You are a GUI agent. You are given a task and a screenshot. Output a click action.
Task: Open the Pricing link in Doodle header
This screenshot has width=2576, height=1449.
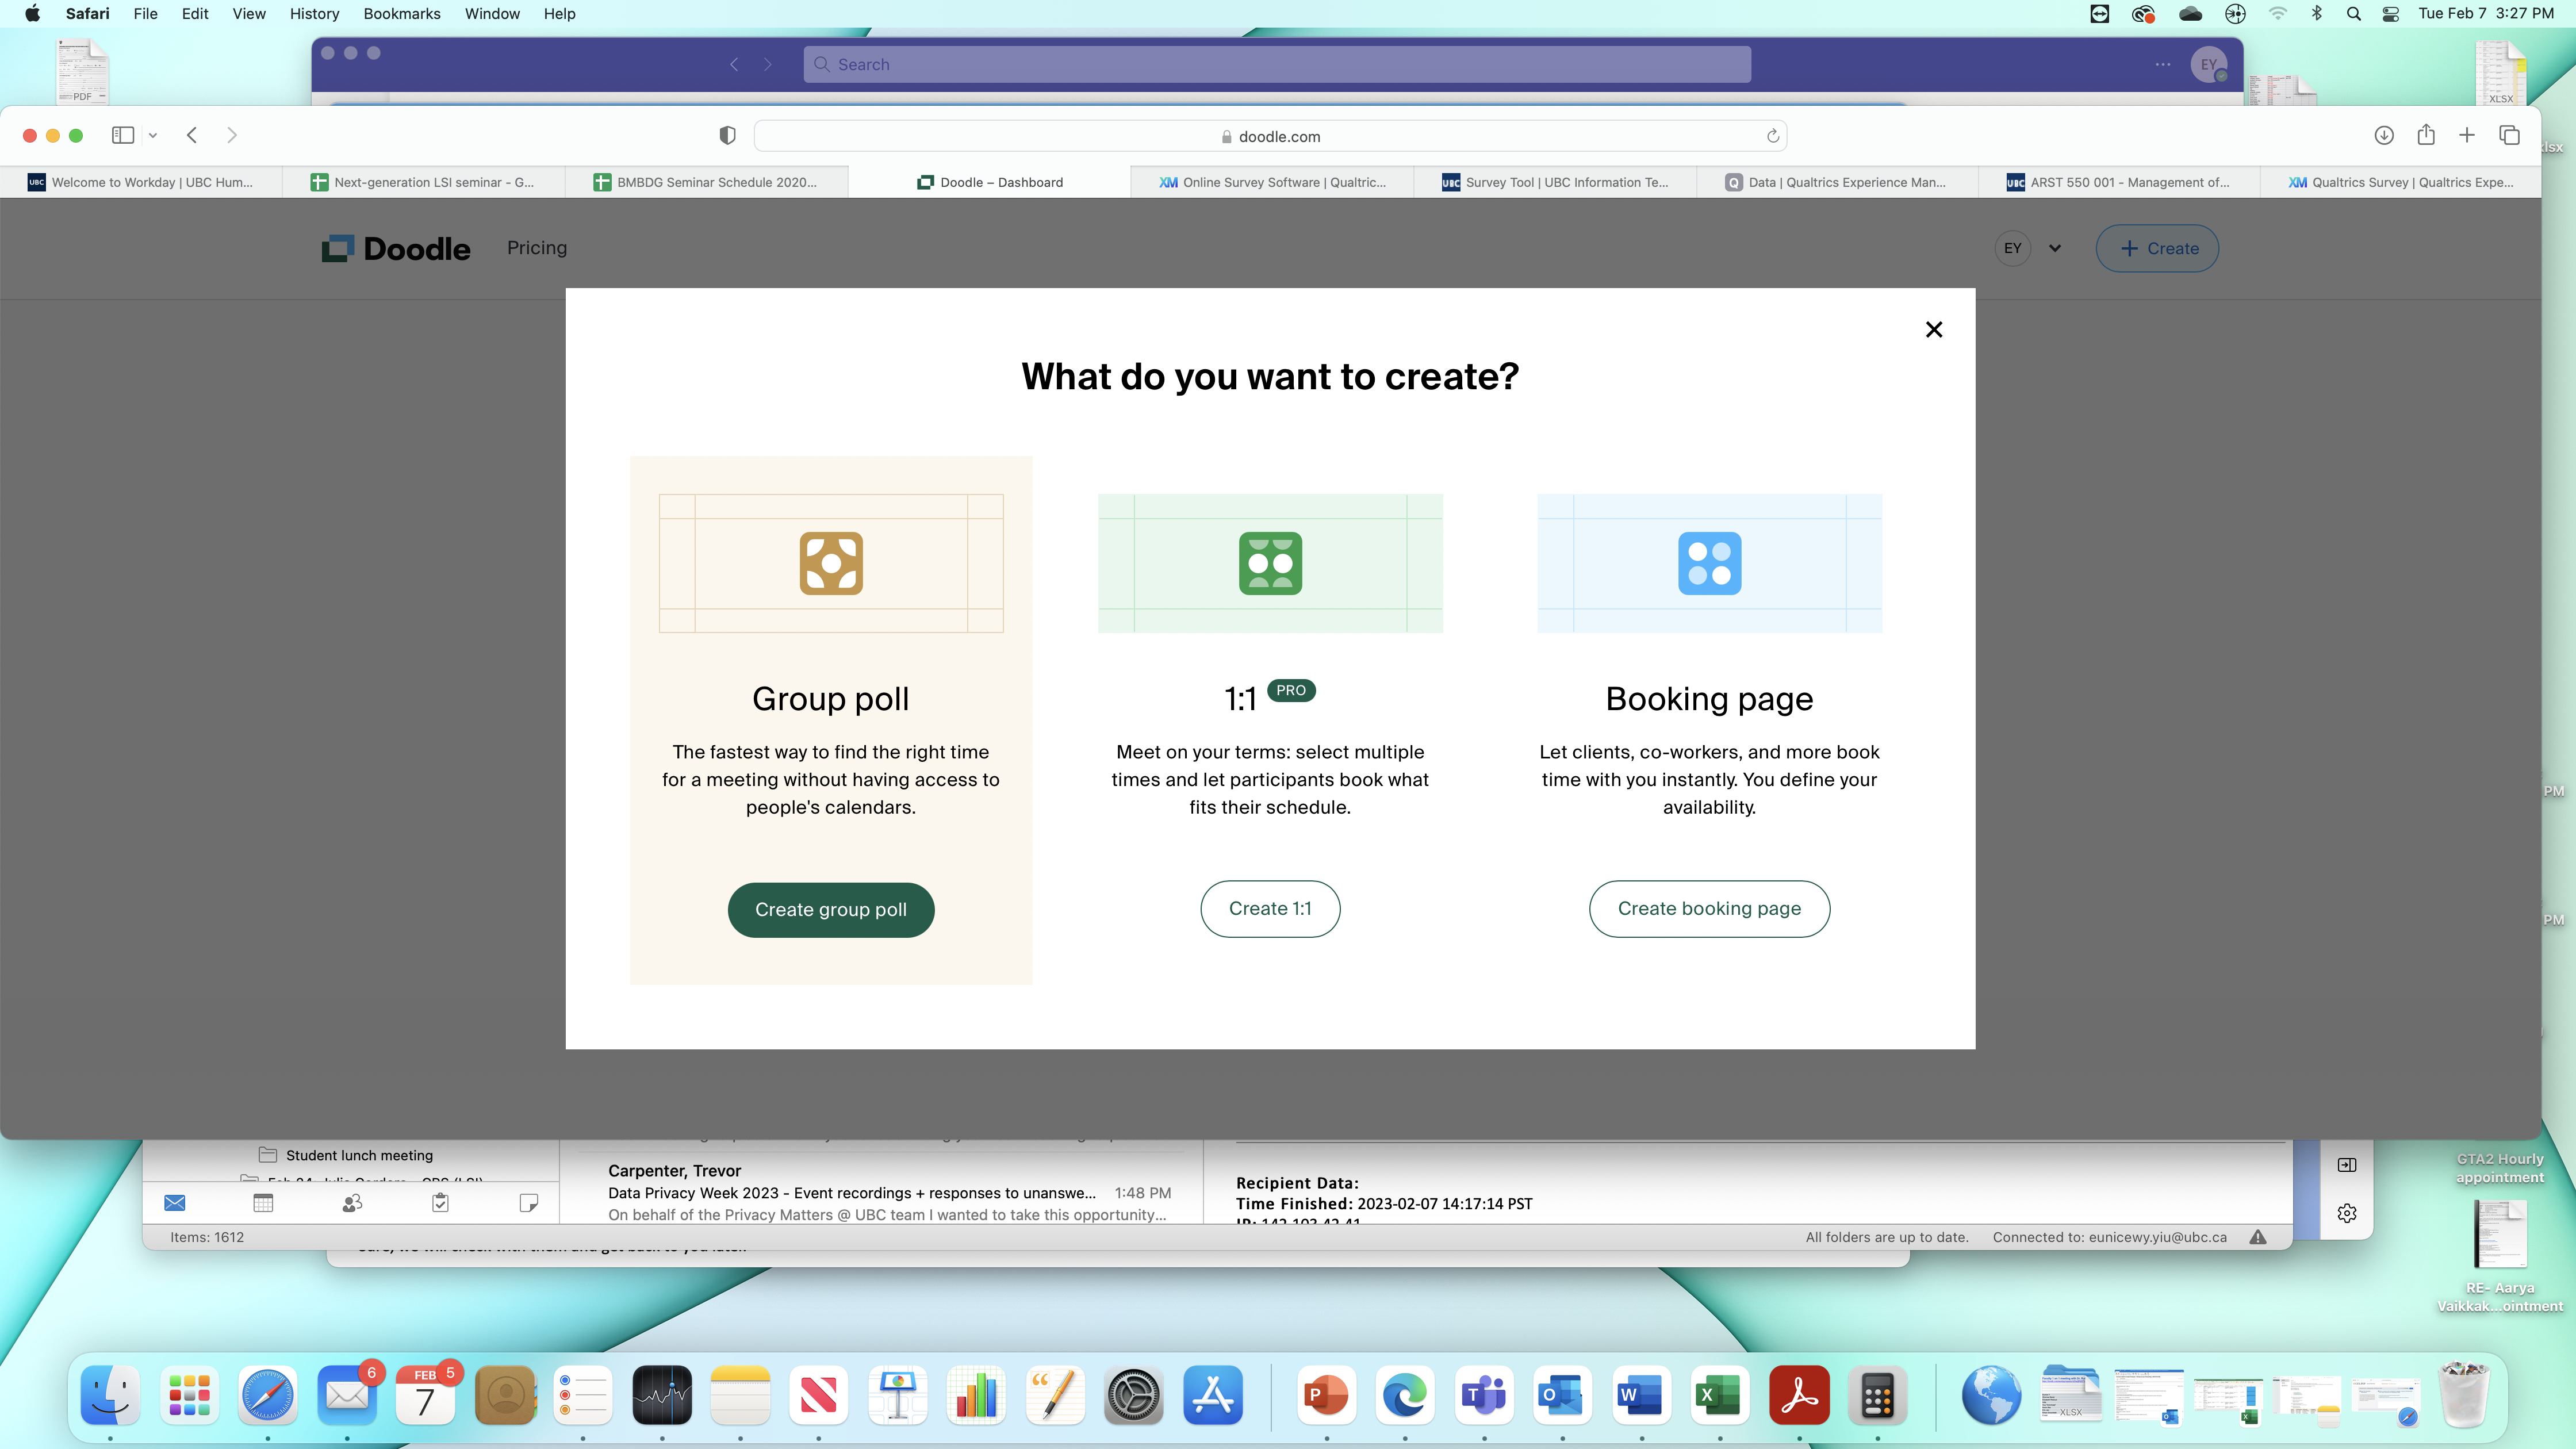pos(537,248)
